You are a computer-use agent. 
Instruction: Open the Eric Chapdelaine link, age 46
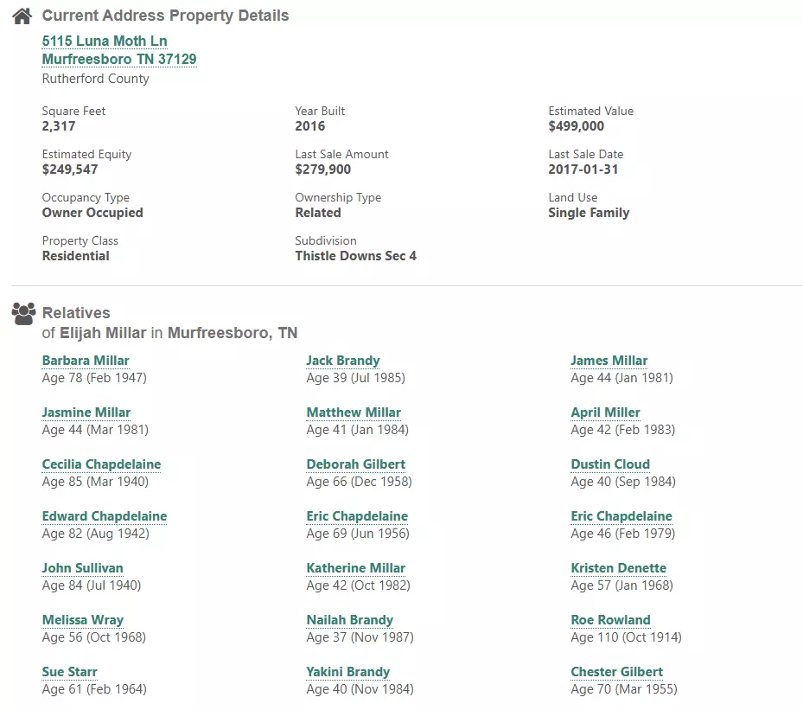click(x=621, y=515)
